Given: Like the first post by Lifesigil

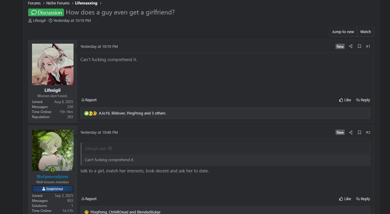Looking at the screenshot, I should coord(345,100).
